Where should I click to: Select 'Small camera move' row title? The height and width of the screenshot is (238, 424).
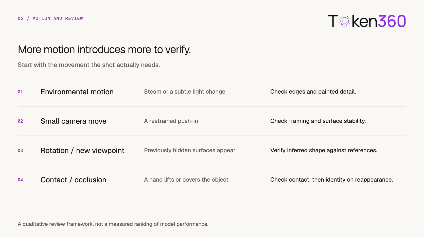[x=73, y=121]
